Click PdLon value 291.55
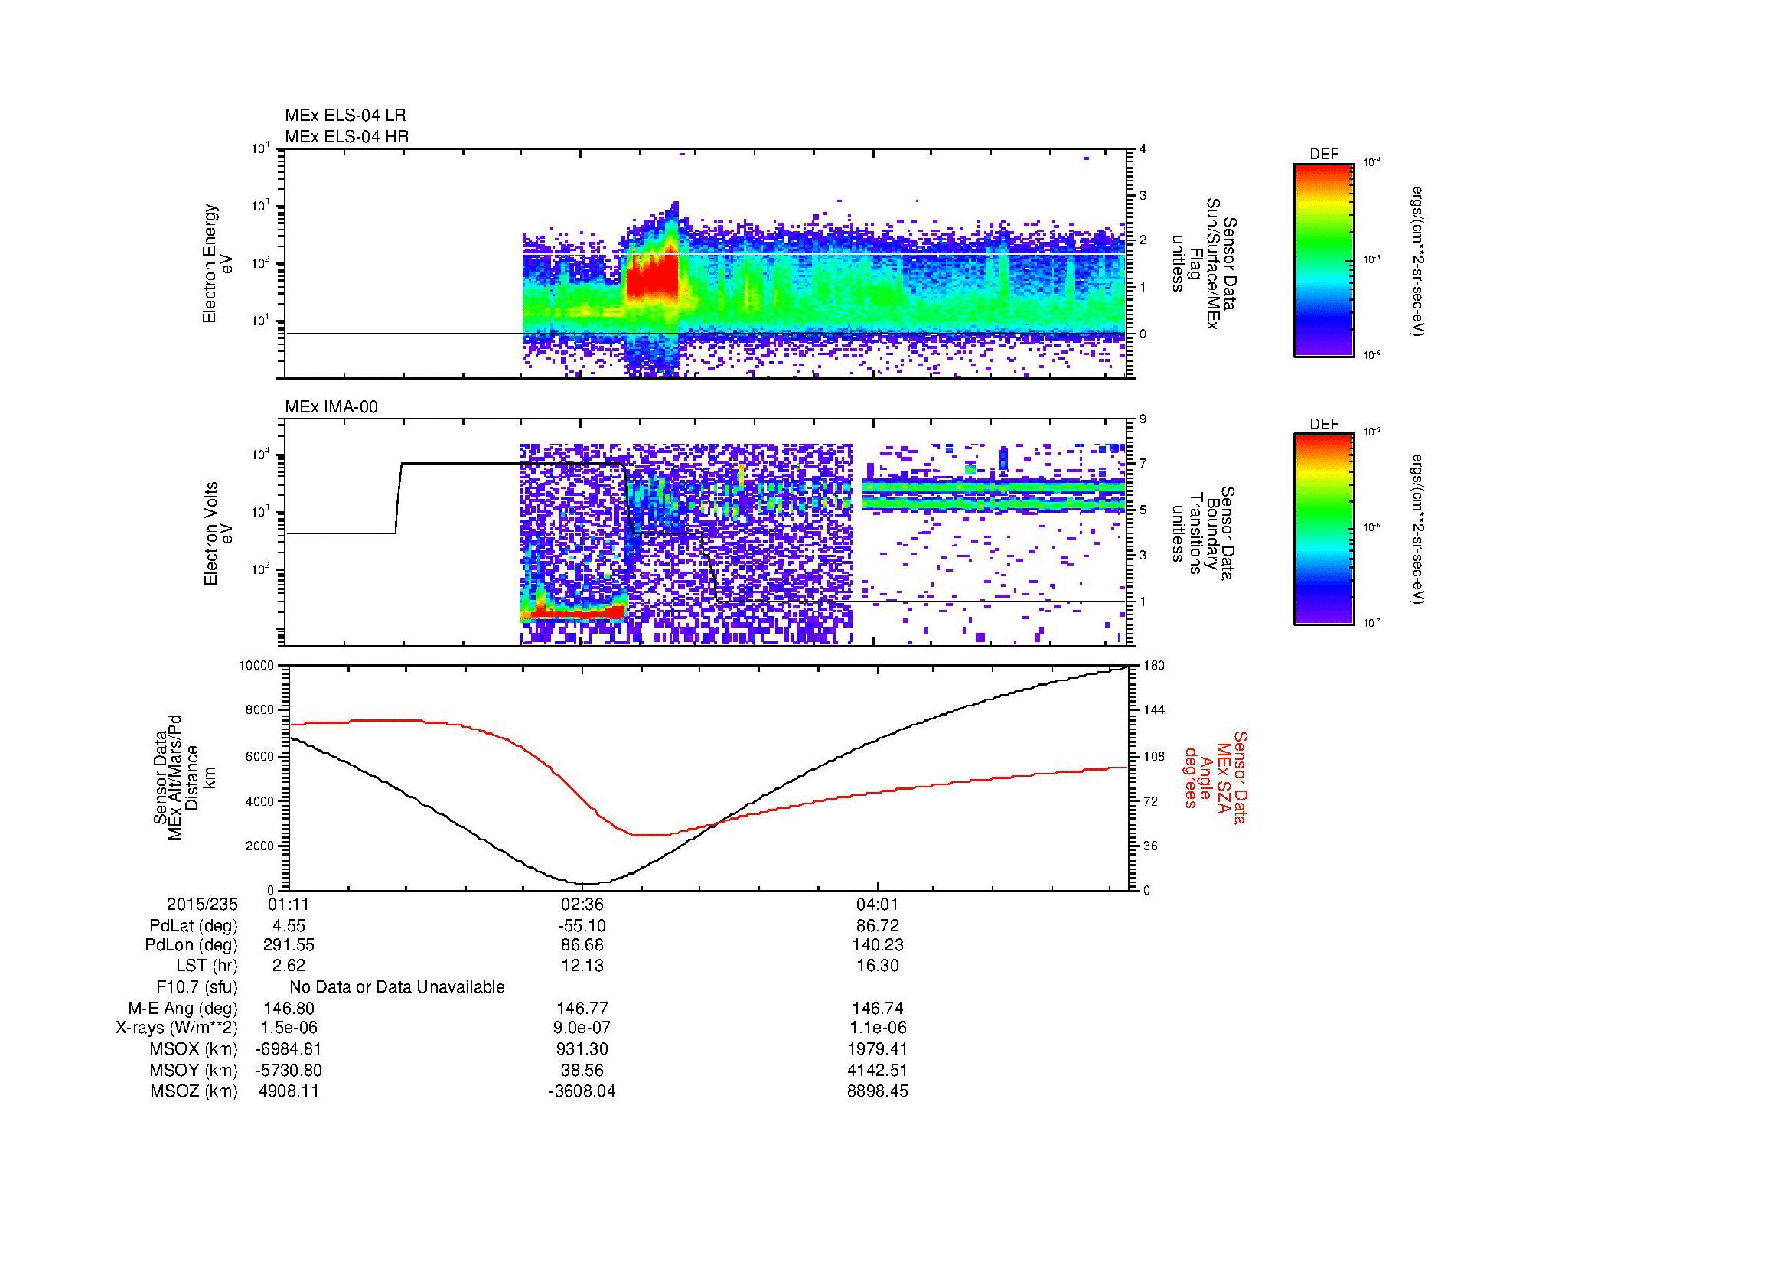1790x1265 pixels. 289,946
